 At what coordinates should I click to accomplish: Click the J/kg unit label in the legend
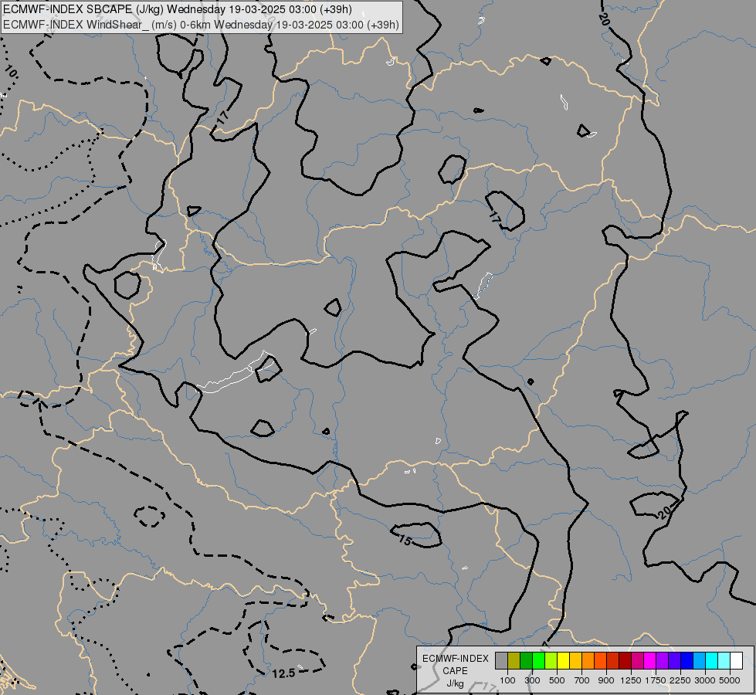(x=455, y=683)
